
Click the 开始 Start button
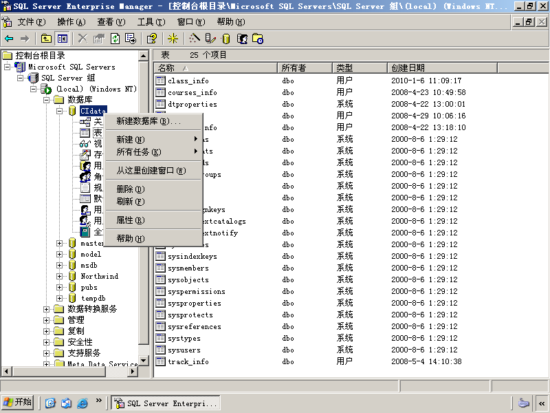pyautogui.click(x=18, y=403)
